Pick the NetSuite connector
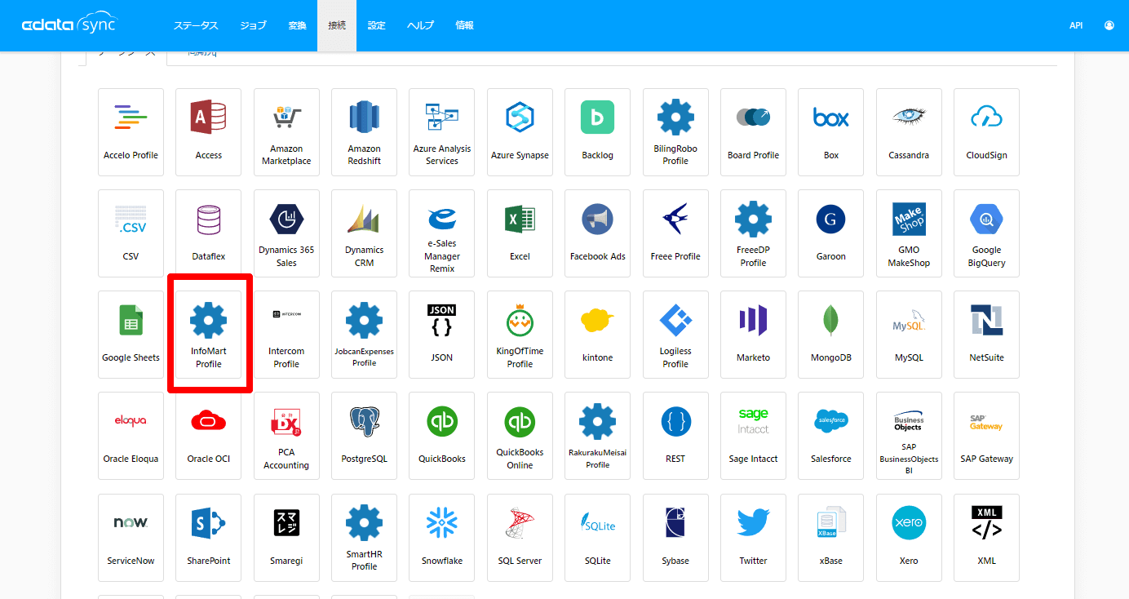Viewport: 1129px width, 599px height. 986,335
